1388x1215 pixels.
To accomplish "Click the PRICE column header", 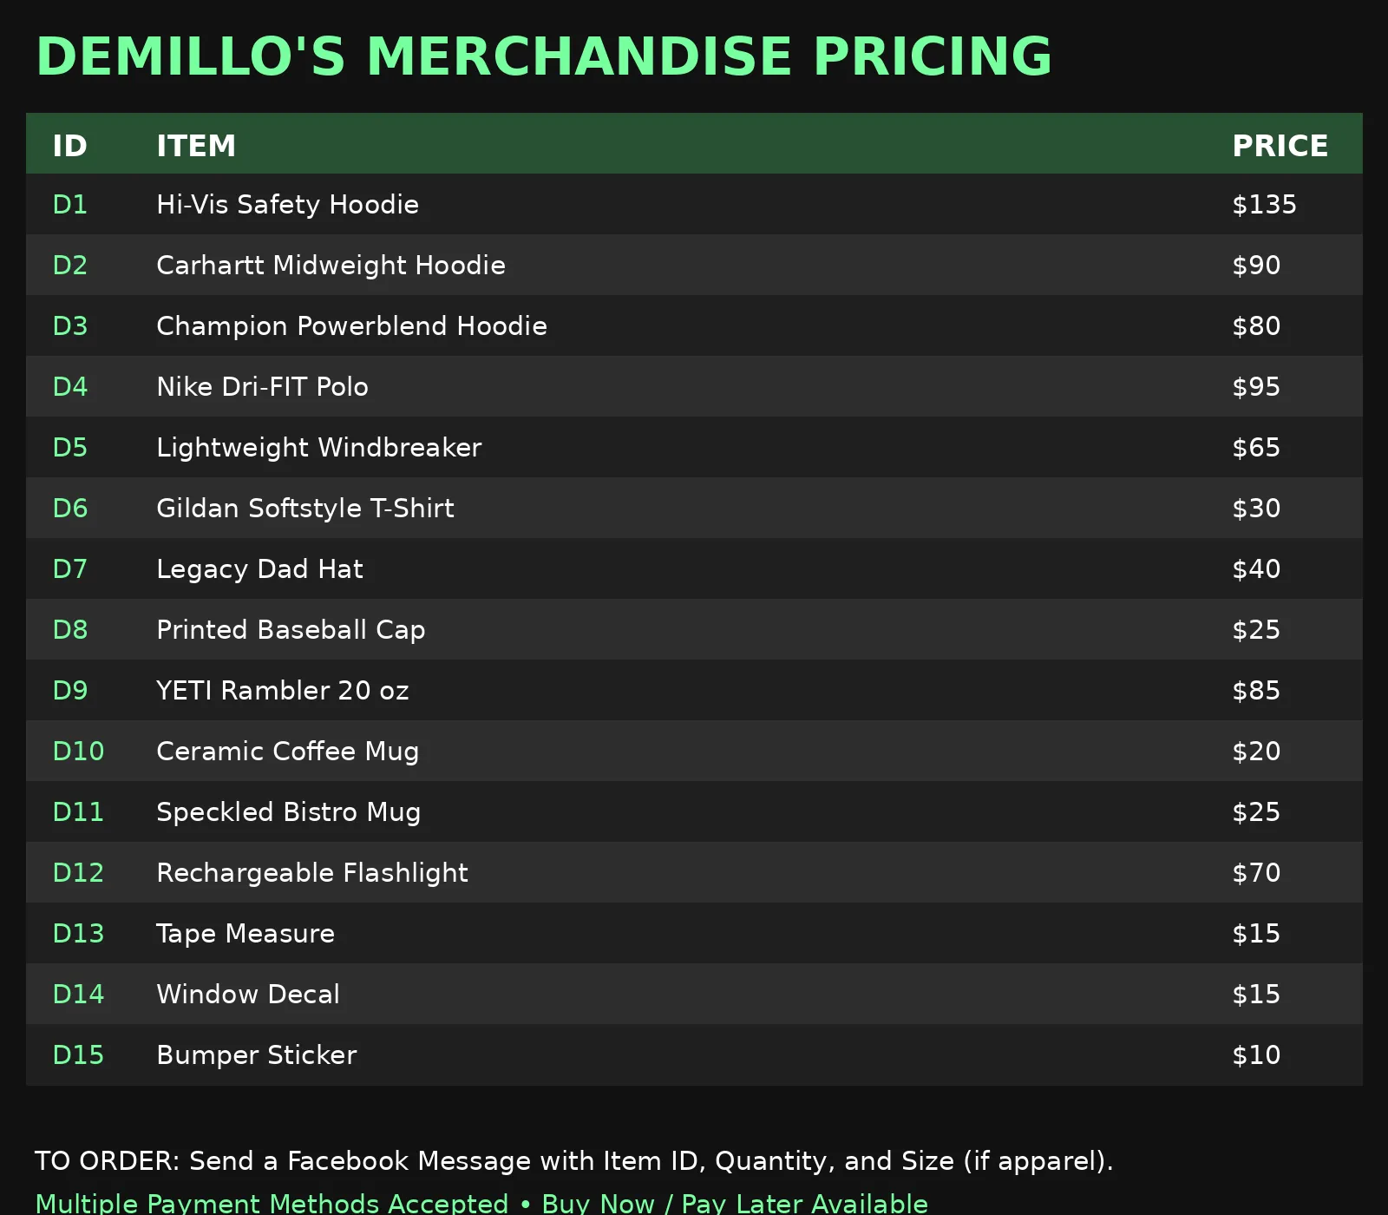I will [1280, 145].
